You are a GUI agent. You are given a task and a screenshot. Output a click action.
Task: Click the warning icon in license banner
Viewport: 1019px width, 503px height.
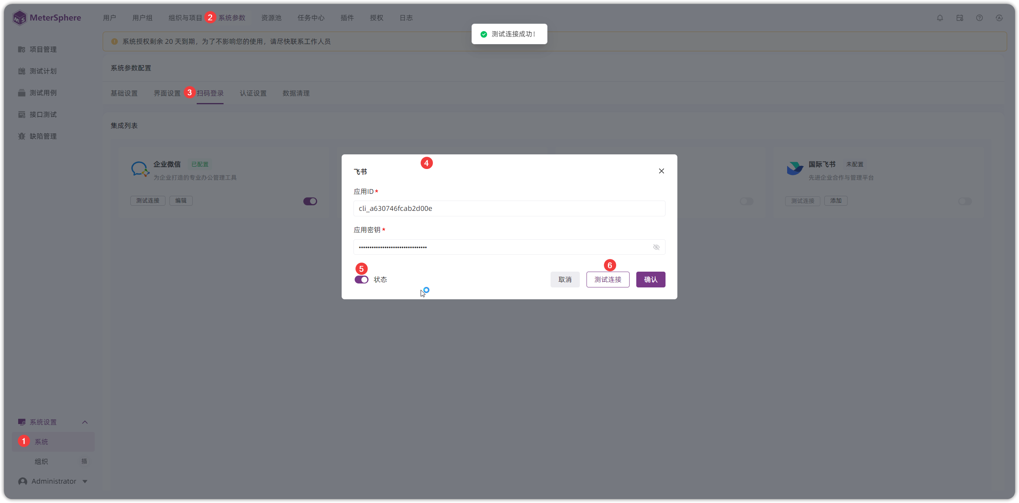pyautogui.click(x=114, y=41)
